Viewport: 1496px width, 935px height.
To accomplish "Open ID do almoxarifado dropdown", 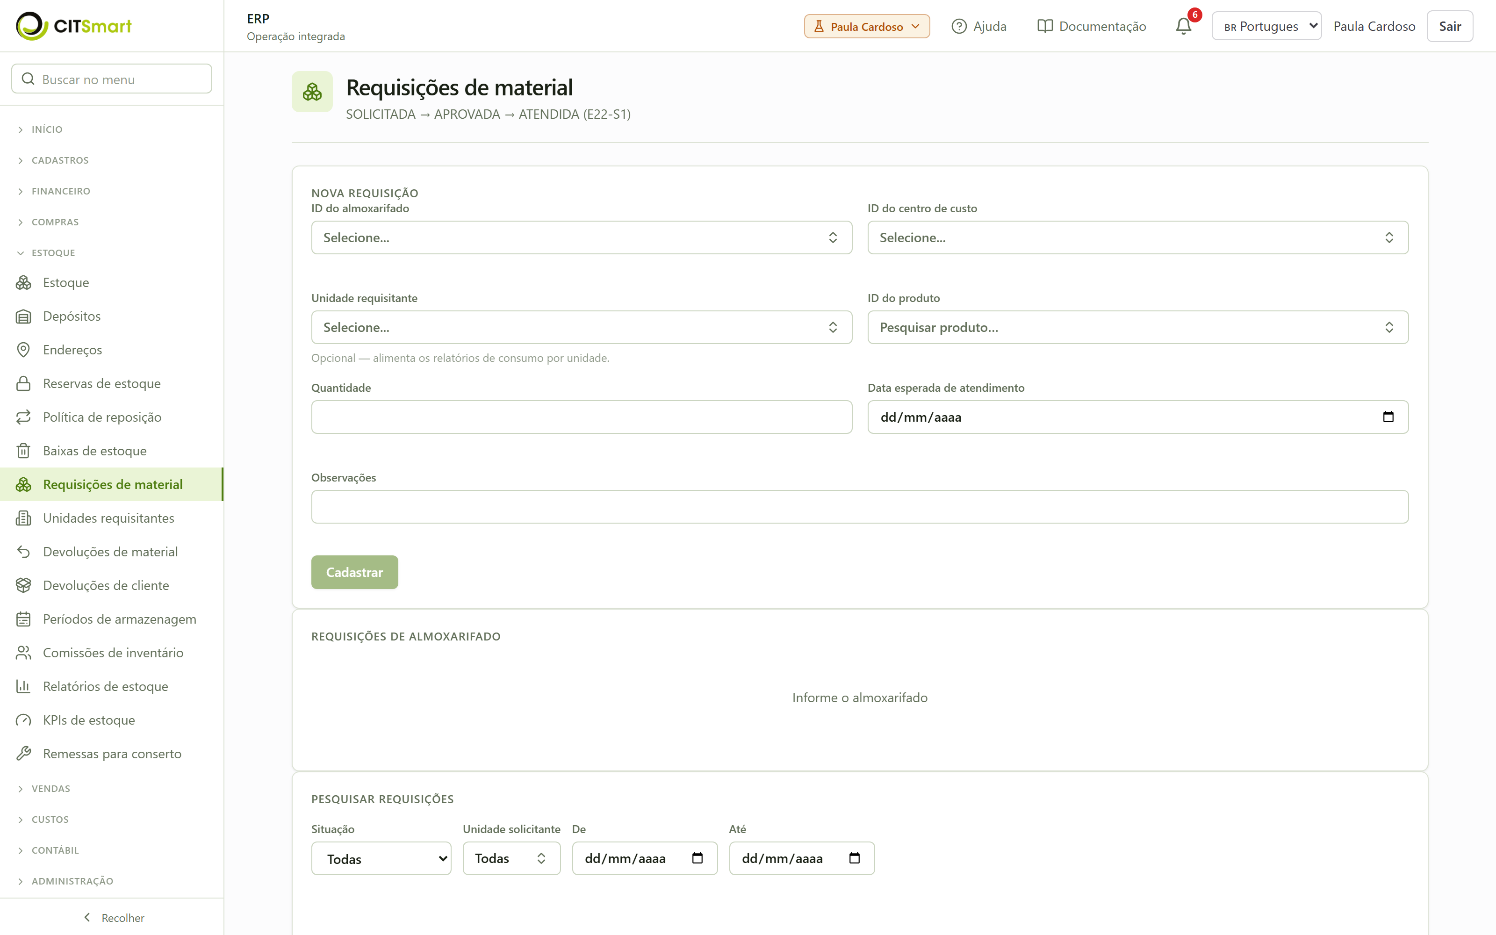I will pos(582,237).
